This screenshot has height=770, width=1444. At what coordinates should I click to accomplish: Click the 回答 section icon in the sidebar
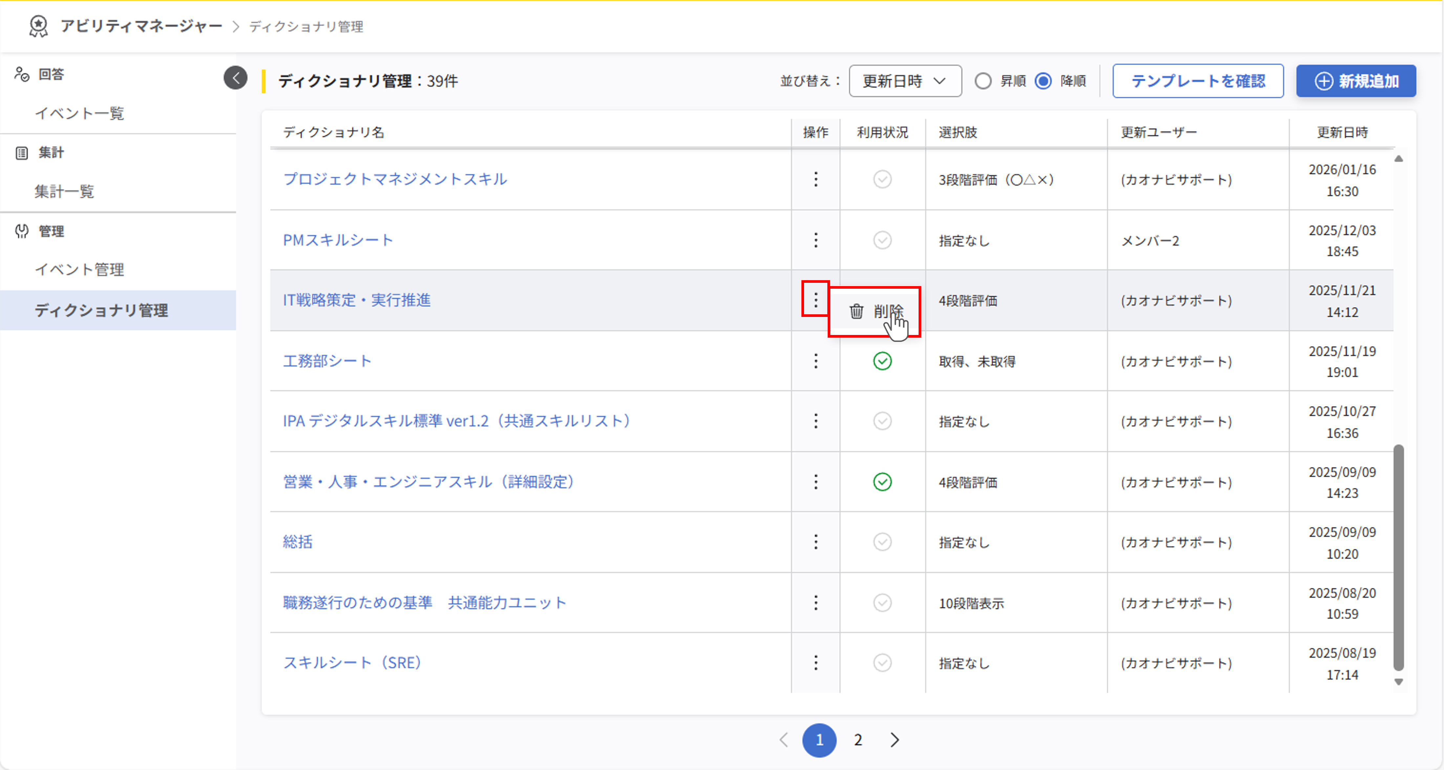pyautogui.click(x=22, y=74)
